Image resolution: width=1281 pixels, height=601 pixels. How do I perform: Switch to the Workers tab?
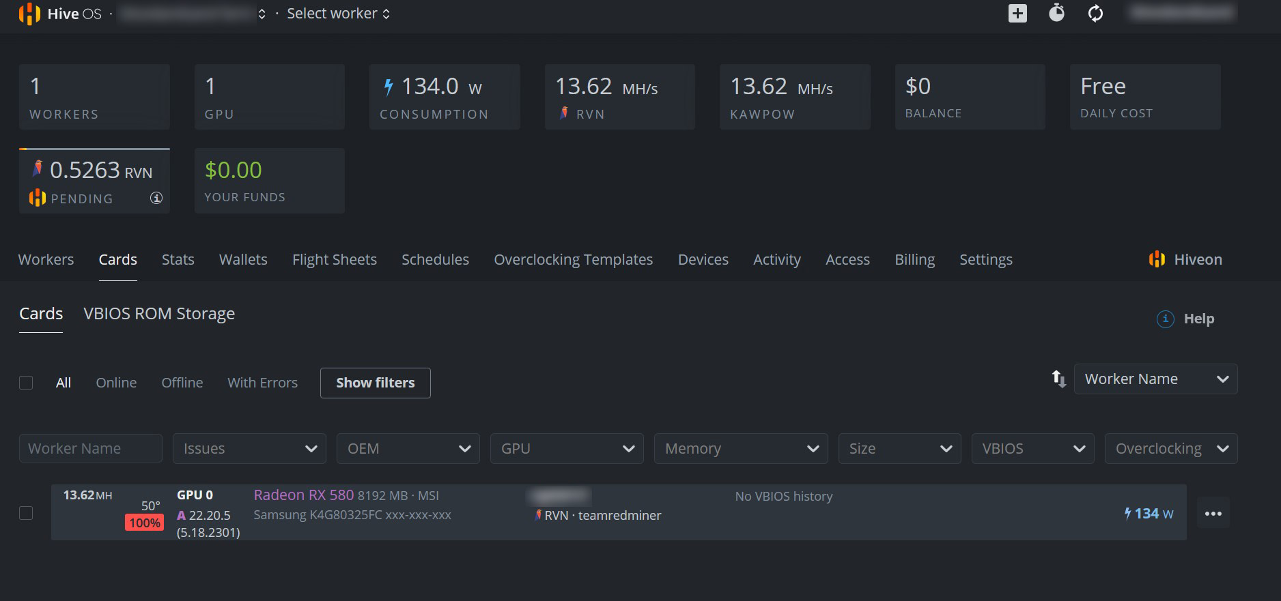point(46,259)
